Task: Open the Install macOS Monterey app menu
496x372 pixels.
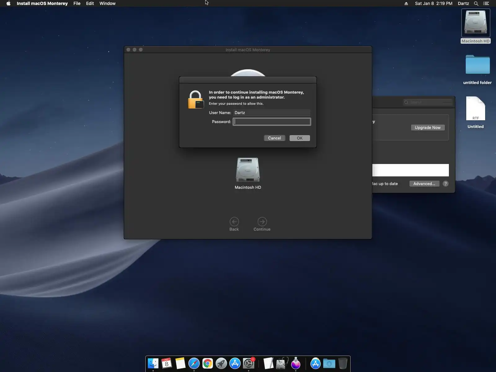Action: 42,3
